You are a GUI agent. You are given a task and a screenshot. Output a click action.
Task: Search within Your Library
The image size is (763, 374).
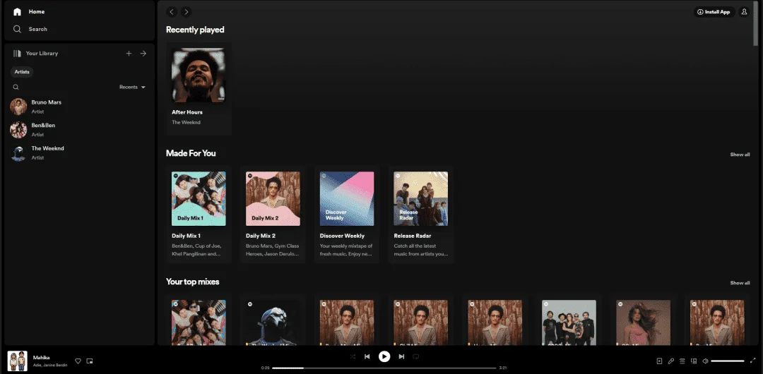click(x=16, y=87)
